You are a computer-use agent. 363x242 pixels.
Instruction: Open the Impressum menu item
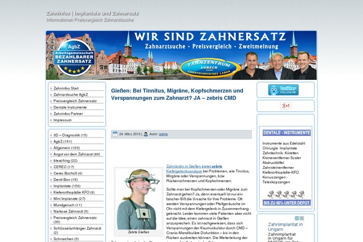point(62,120)
